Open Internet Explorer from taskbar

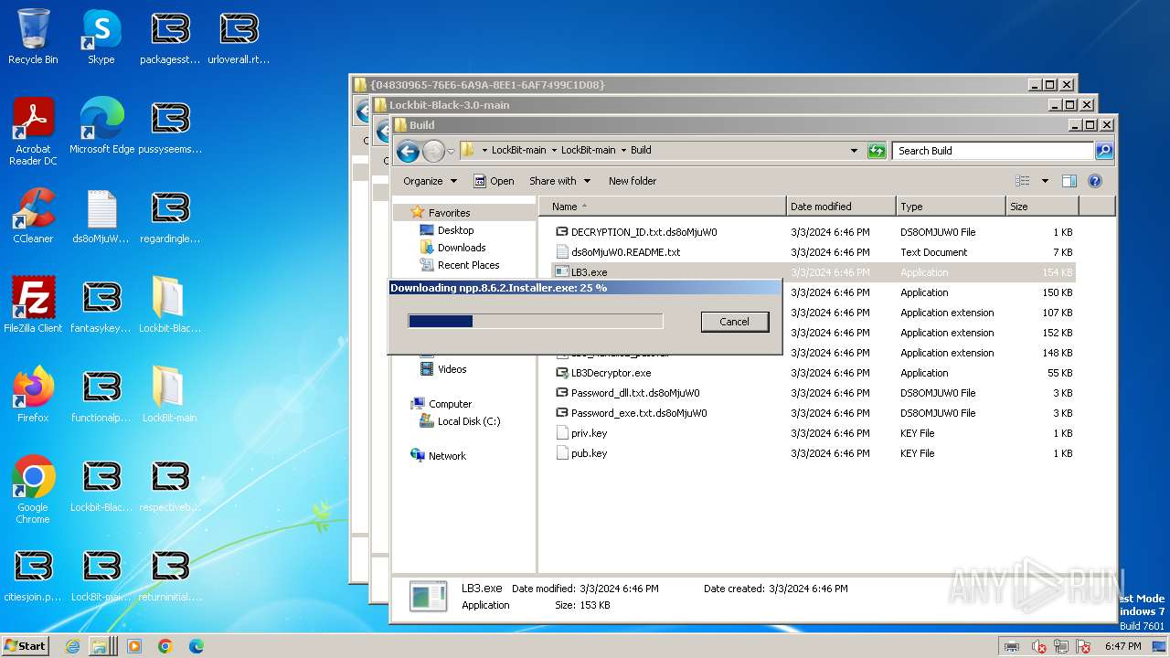click(73, 646)
